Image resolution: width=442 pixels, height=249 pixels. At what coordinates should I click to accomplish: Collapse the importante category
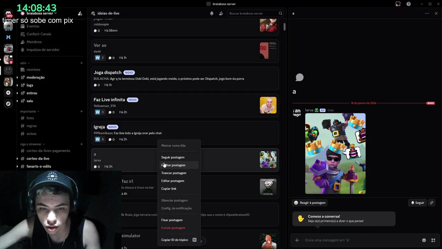point(30,111)
